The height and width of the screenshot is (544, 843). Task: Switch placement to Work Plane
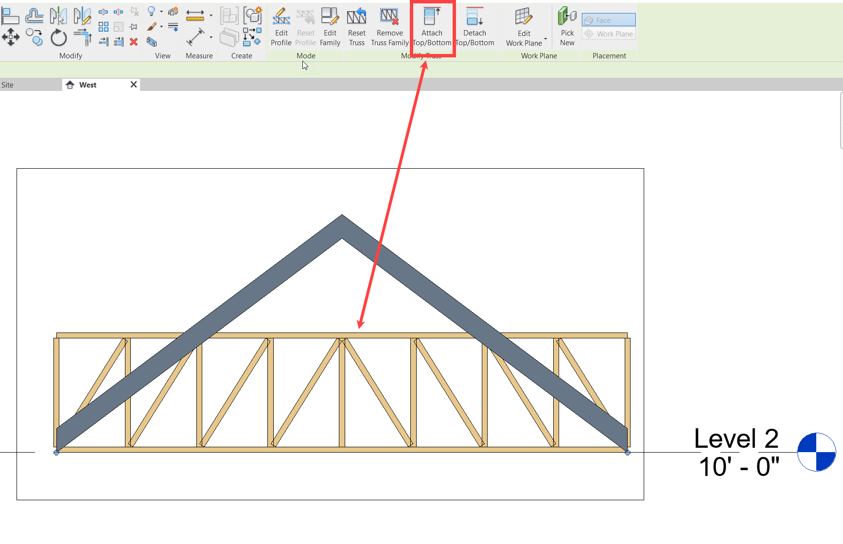pyautogui.click(x=608, y=34)
